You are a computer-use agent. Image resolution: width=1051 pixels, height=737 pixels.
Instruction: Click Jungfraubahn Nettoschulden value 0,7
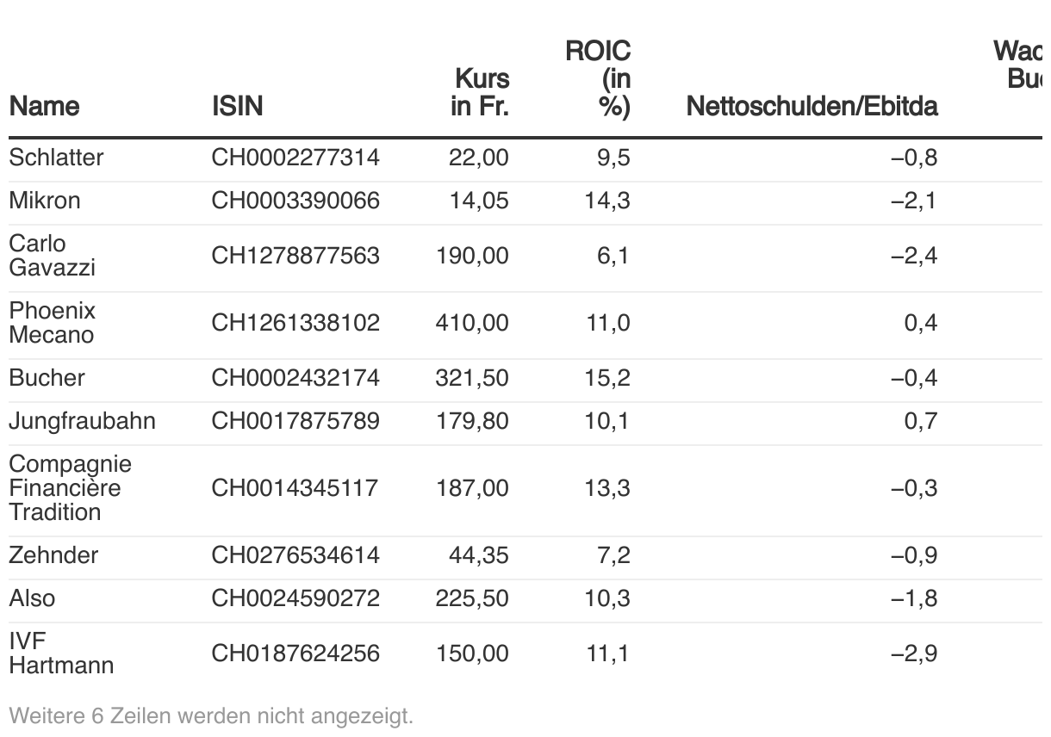click(x=921, y=421)
